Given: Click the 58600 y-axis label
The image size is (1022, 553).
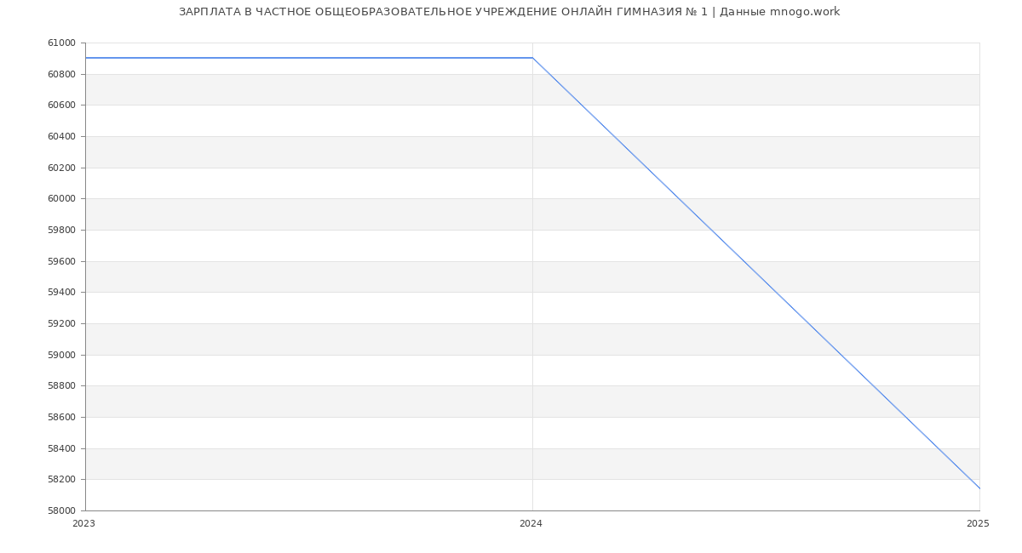Looking at the screenshot, I should point(61,418).
